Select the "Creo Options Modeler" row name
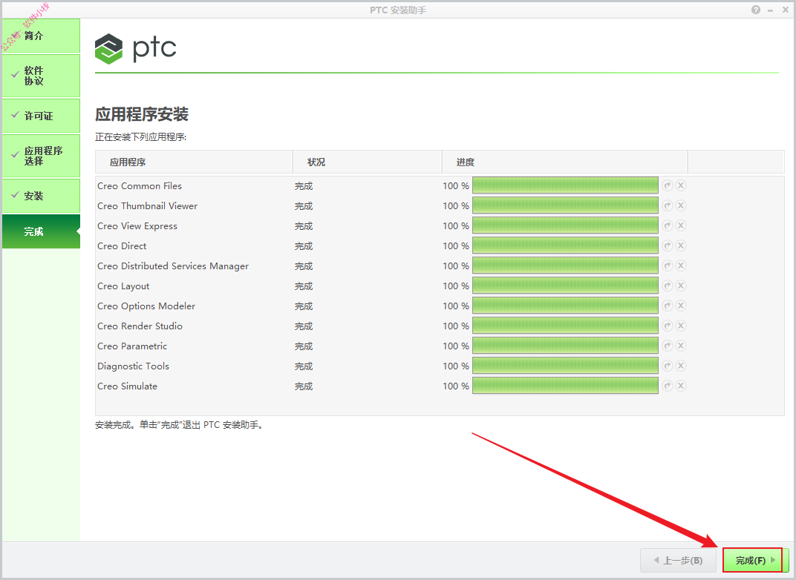 pyautogui.click(x=146, y=306)
